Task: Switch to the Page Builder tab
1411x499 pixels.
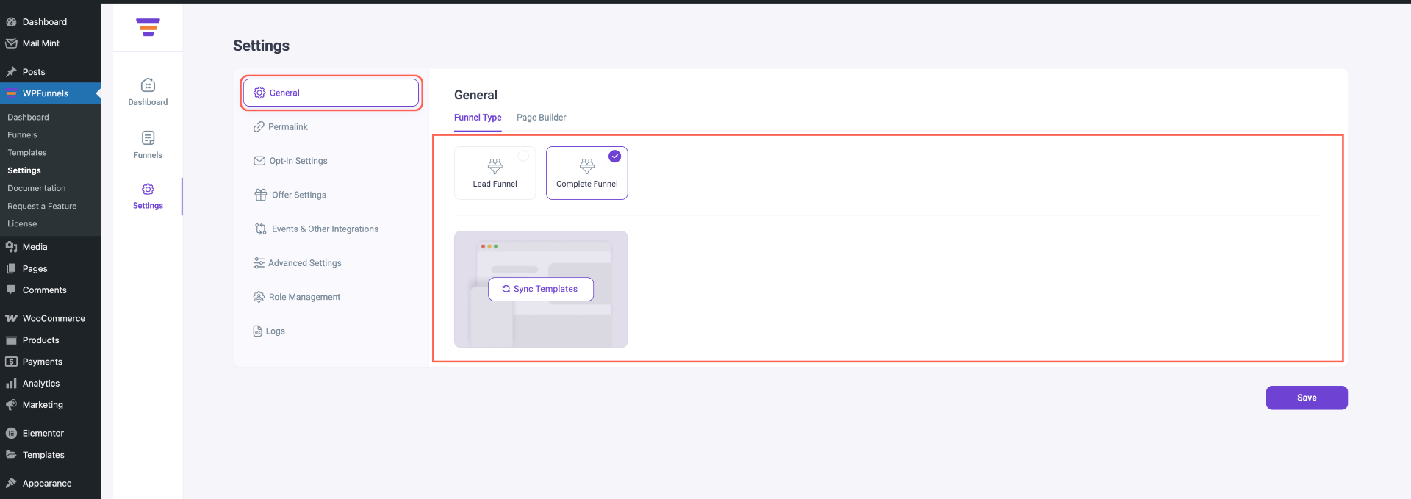Action: pos(541,118)
